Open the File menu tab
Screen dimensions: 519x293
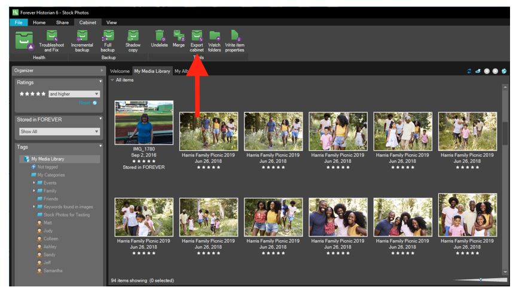(x=19, y=23)
